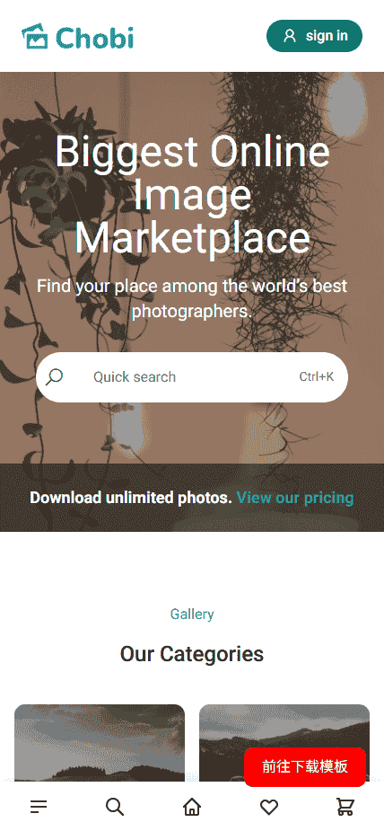Click the magnifier icon in search box
The height and width of the screenshot is (831, 384).
coord(55,376)
